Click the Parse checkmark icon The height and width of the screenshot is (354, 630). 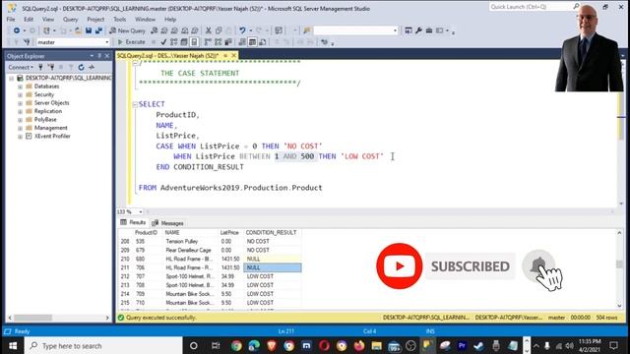point(163,41)
